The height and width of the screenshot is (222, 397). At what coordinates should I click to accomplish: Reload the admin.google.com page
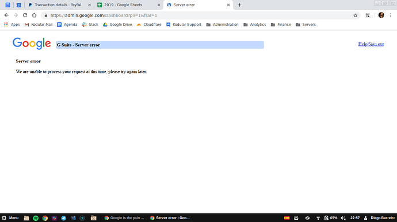pos(25,15)
